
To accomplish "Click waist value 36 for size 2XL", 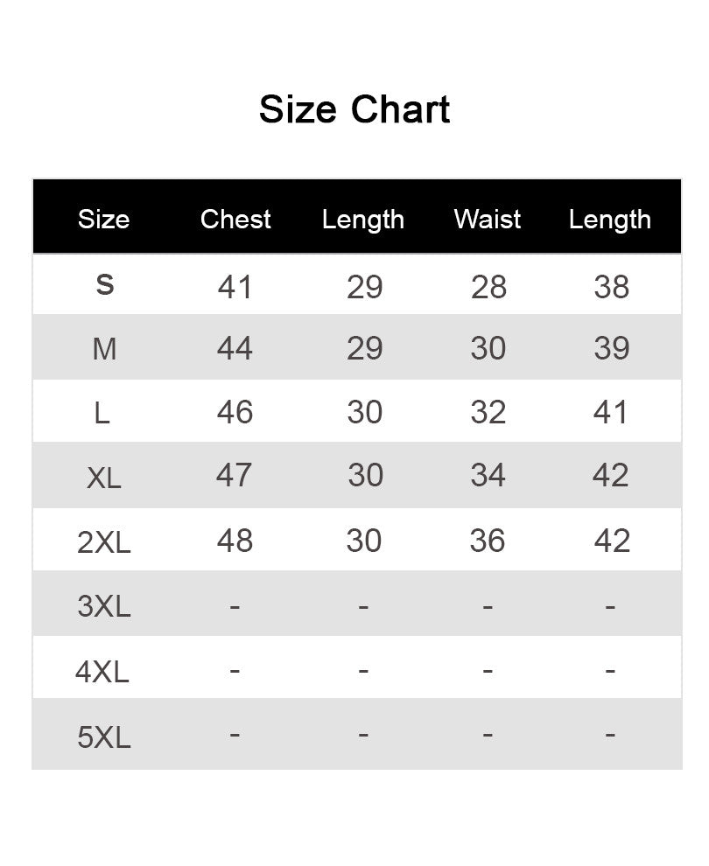I will pyautogui.click(x=488, y=541).
